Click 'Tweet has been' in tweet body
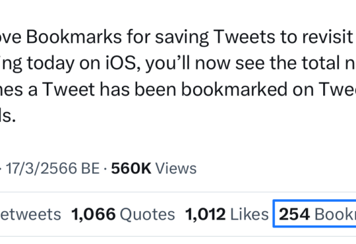 tap(109, 89)
